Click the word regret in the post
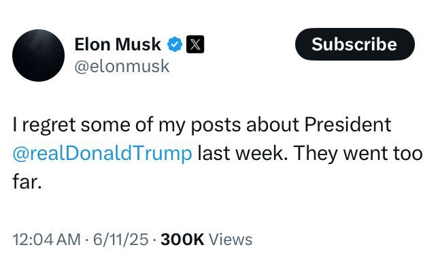This screenshot has width=438, height=258. click(x=48, y=125)
